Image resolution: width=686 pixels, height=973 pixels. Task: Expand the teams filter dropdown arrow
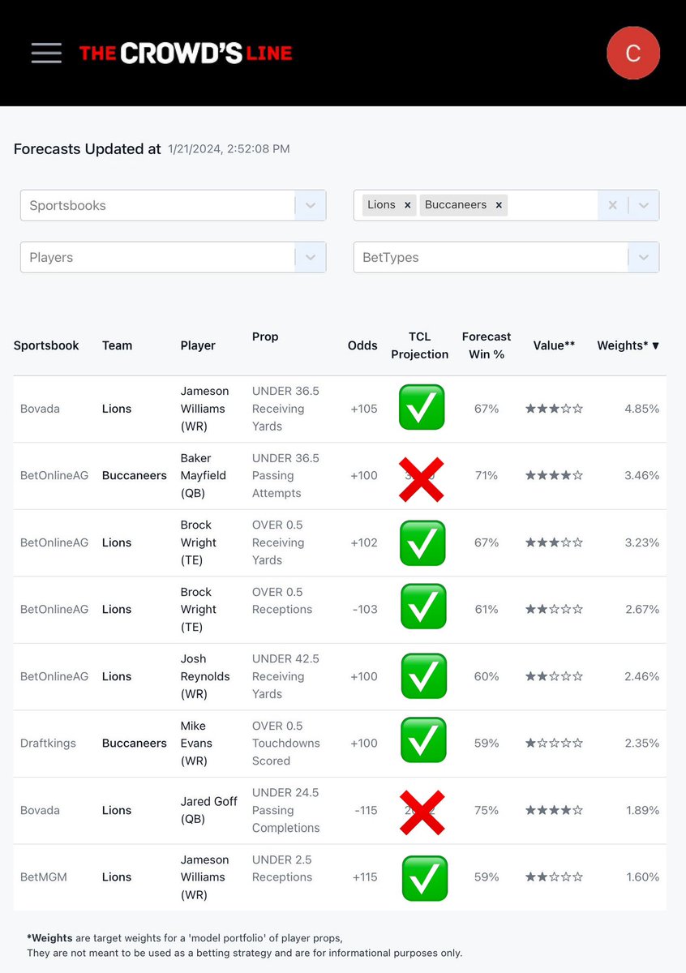643,205
